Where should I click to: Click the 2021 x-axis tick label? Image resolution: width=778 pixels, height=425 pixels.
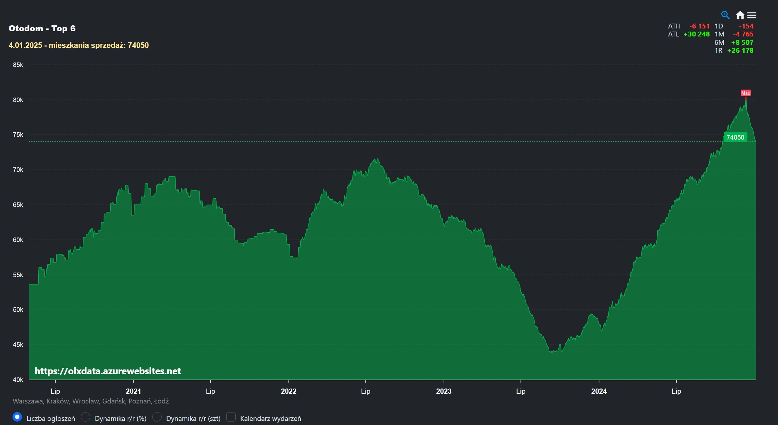133,391
